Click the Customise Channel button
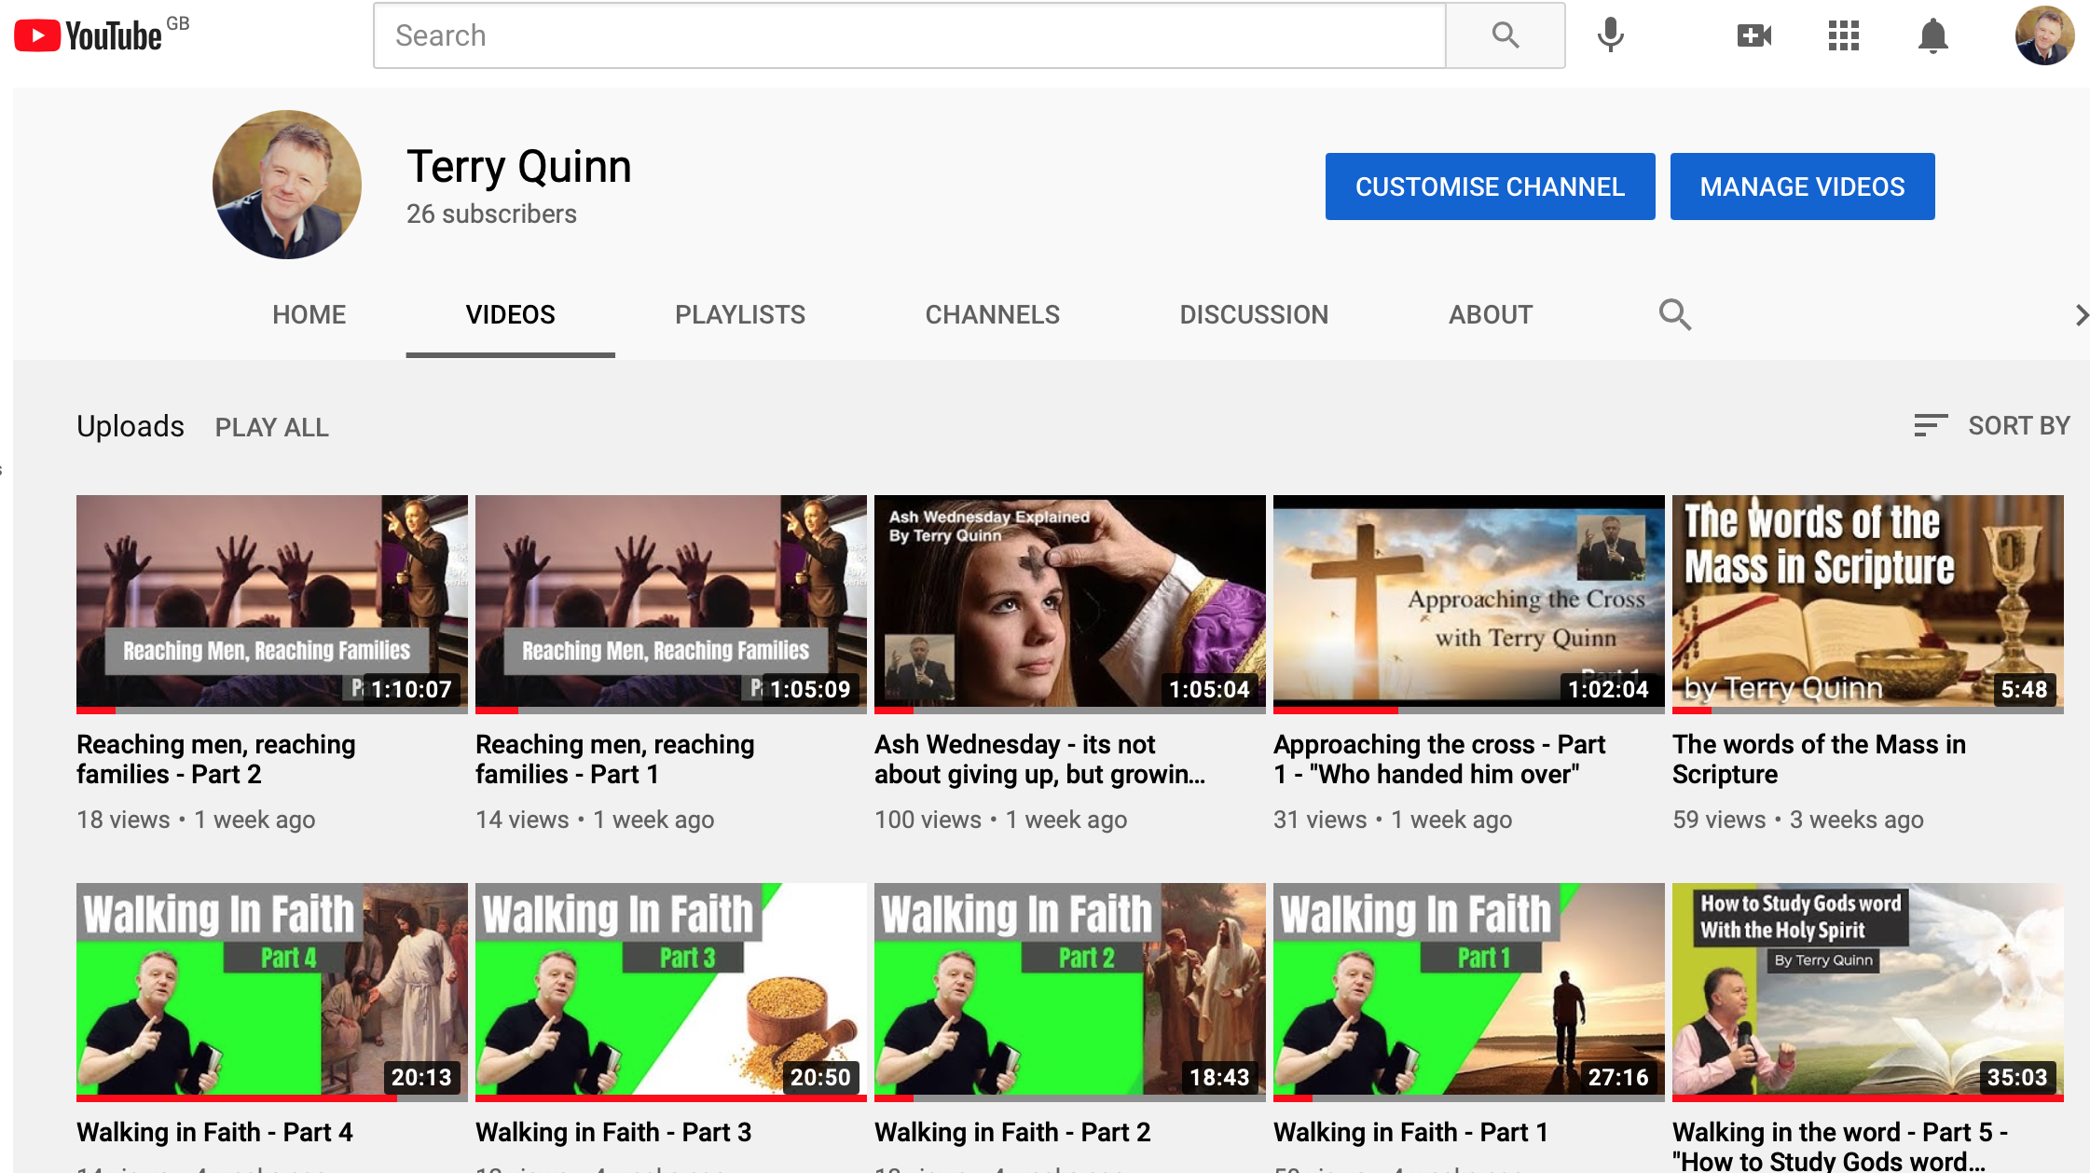2090x1173 pixels. pos(1490,186)
